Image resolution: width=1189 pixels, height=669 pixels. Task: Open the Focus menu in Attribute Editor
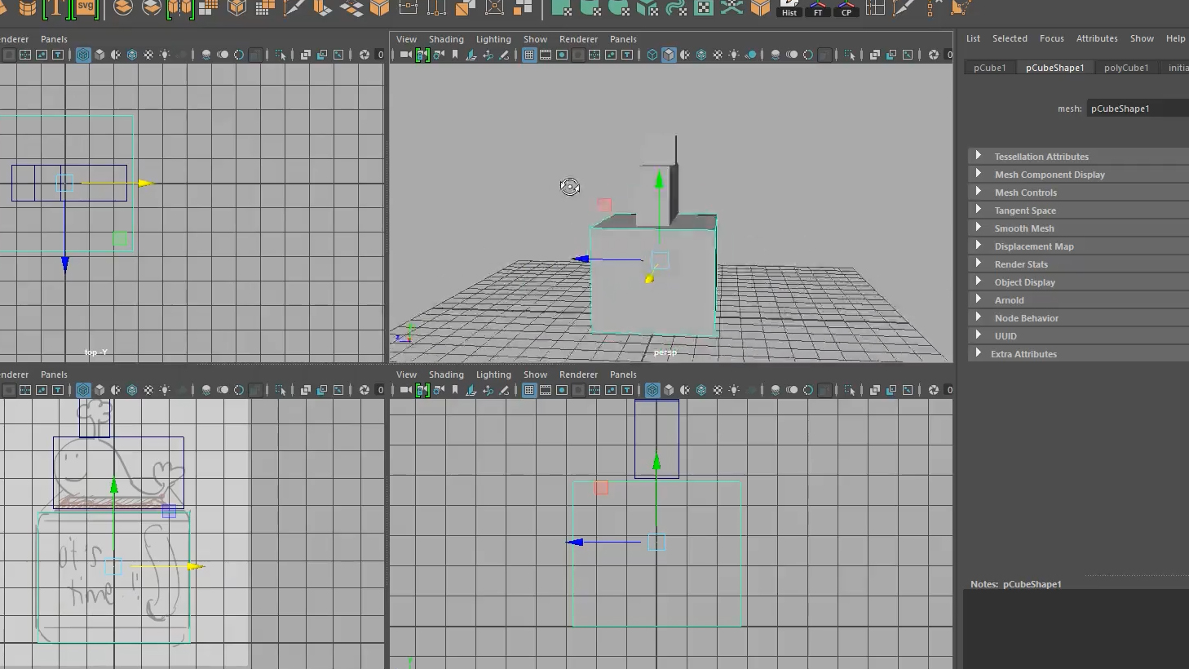click(1051, 38)
